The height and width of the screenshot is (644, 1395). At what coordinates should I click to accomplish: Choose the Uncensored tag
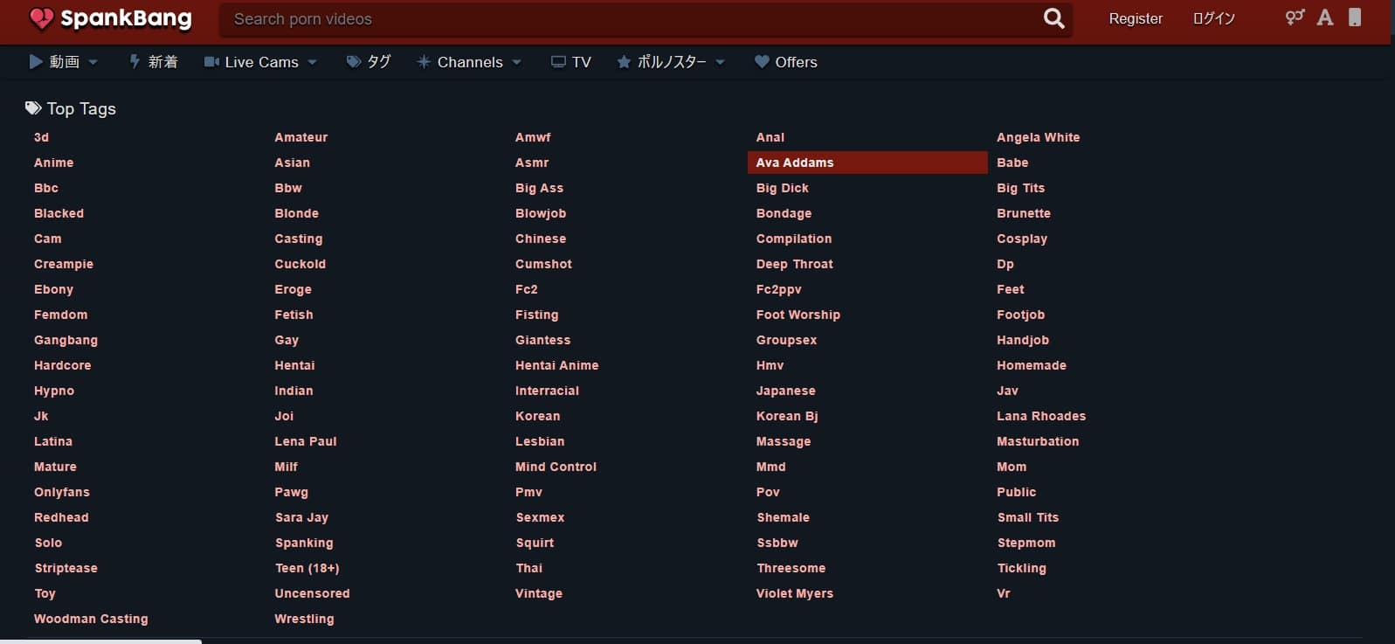click(x=313, y=593)
